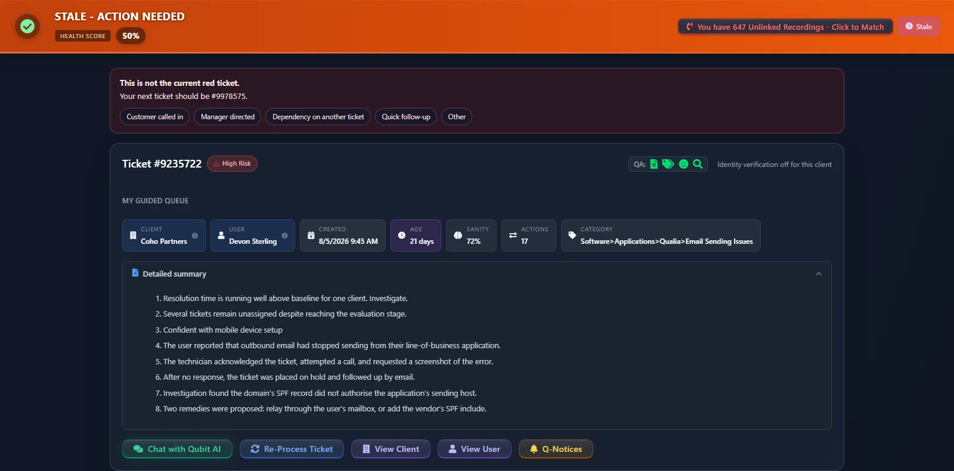Open the View Client page
The width and height of the screenshot is (954, 471).
(x=391, y=449)
